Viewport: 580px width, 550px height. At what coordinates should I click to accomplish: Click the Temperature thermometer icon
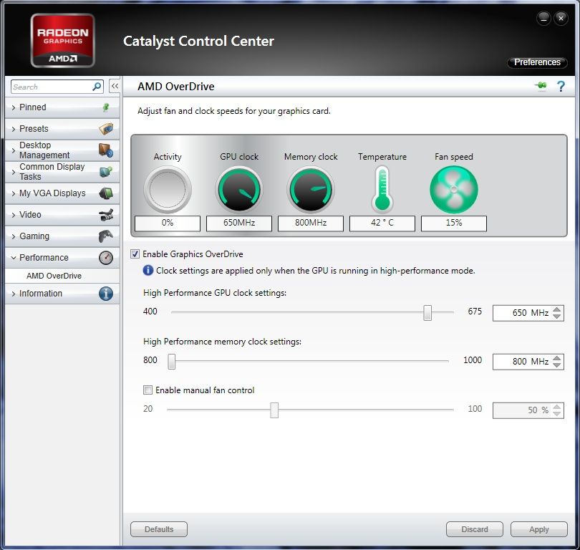pyautogui.click(x=382, y=189)
